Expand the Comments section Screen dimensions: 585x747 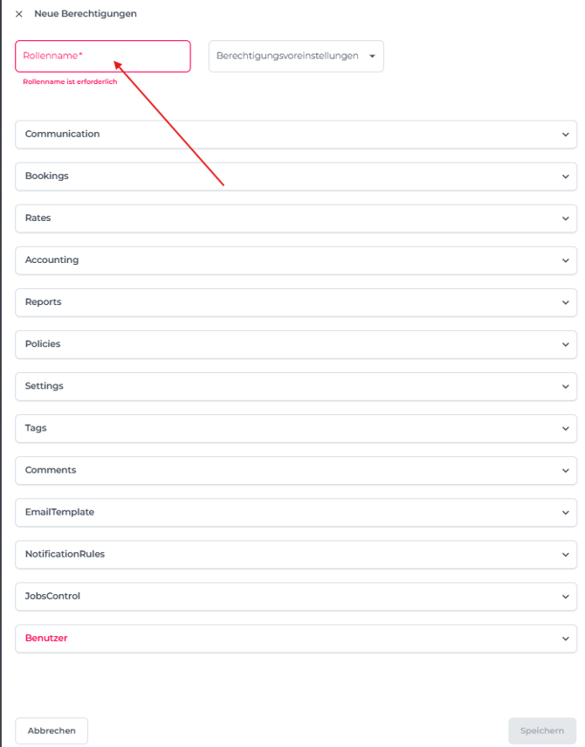(x=295, y=470)
